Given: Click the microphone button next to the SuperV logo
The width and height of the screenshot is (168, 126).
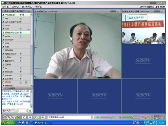Looking at the screenshot, I should click(x=30, y=117).
